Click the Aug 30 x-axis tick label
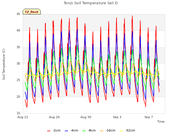This screenshot has width=182, height=136. pos(86,117)
